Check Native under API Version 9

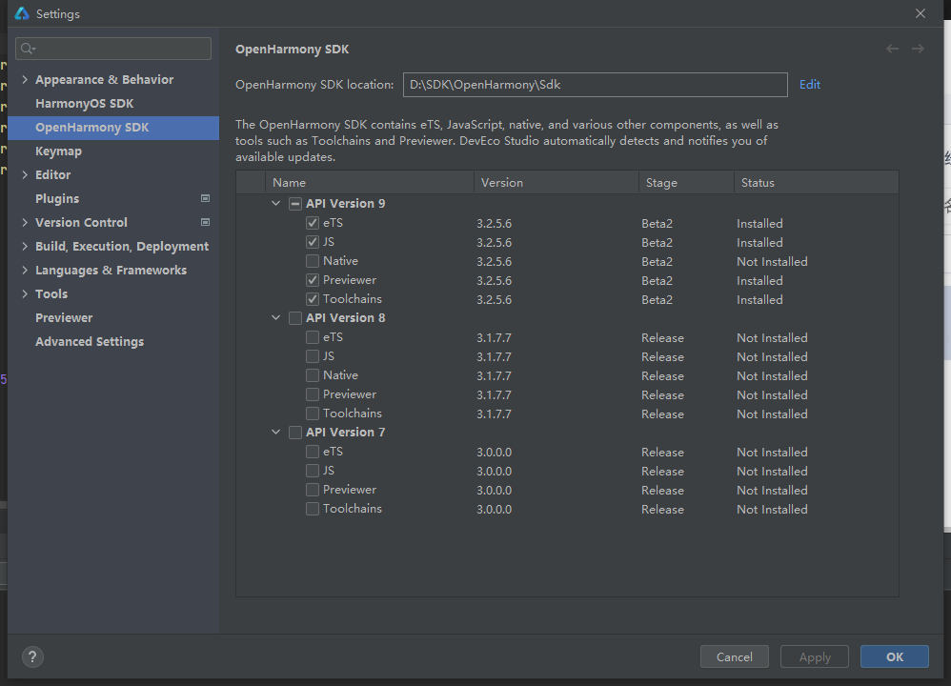(x=313, y=261)
